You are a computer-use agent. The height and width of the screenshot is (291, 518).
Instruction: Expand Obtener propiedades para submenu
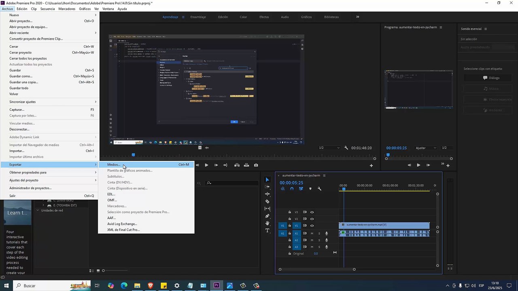pos(50,173)
